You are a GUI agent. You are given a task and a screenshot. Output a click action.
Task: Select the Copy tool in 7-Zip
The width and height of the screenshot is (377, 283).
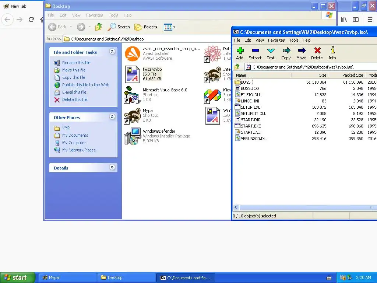coord(286,53)
